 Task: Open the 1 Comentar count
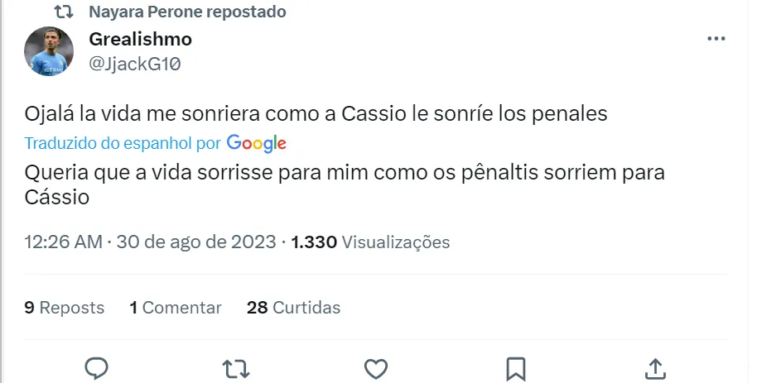176,308
